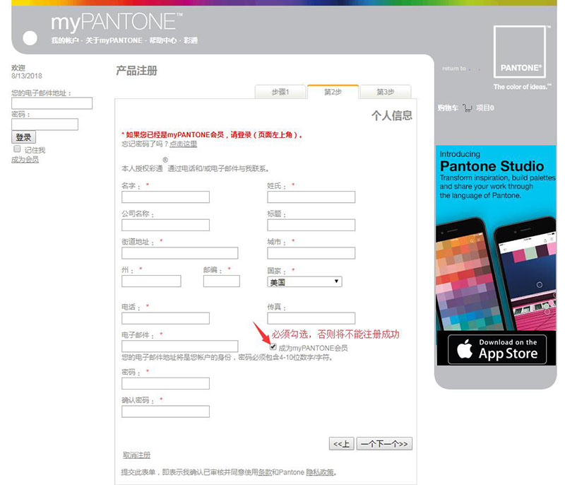
Task: Click the 电子邮件 email field in form
Action: tap(180, 346)
